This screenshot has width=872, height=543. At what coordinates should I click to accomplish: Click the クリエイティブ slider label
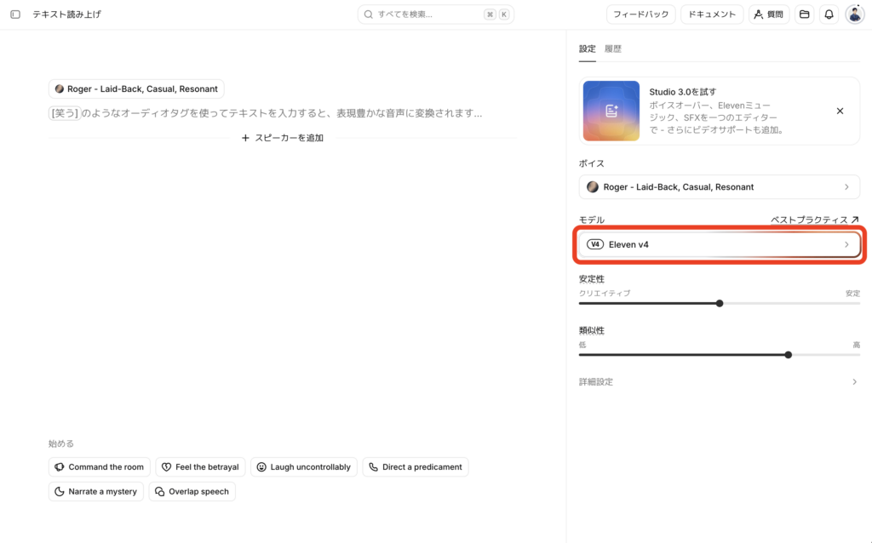click(605, 293)
